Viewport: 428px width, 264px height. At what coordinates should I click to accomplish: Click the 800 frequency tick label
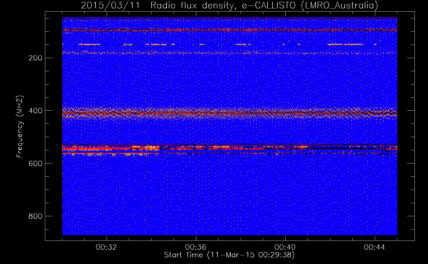click(x=35, y=216)
